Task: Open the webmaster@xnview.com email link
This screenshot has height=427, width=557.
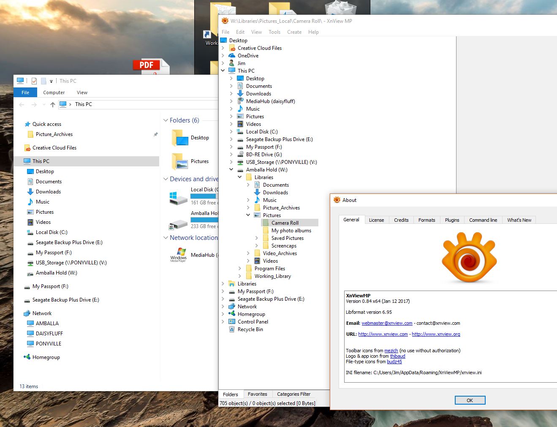Action: point(387,323)
